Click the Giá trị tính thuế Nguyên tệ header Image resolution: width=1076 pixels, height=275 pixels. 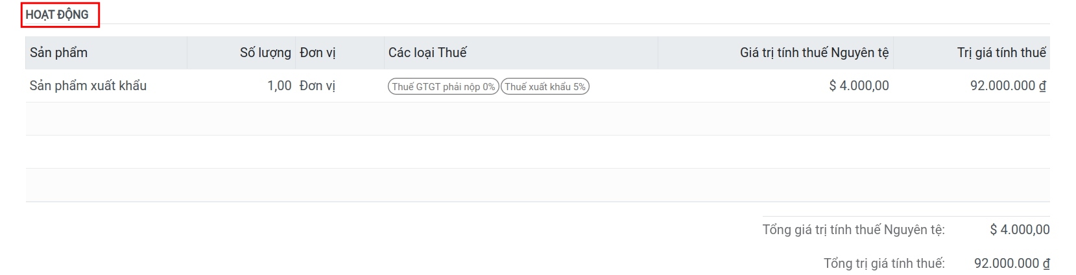pyautogui.click(x=814, y=53)
